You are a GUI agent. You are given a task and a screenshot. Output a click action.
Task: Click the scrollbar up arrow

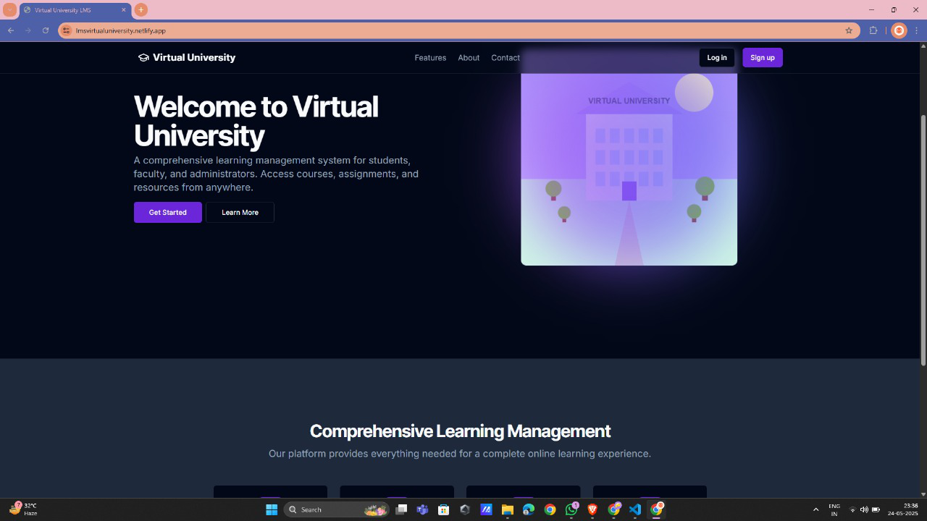click(923, 46)
